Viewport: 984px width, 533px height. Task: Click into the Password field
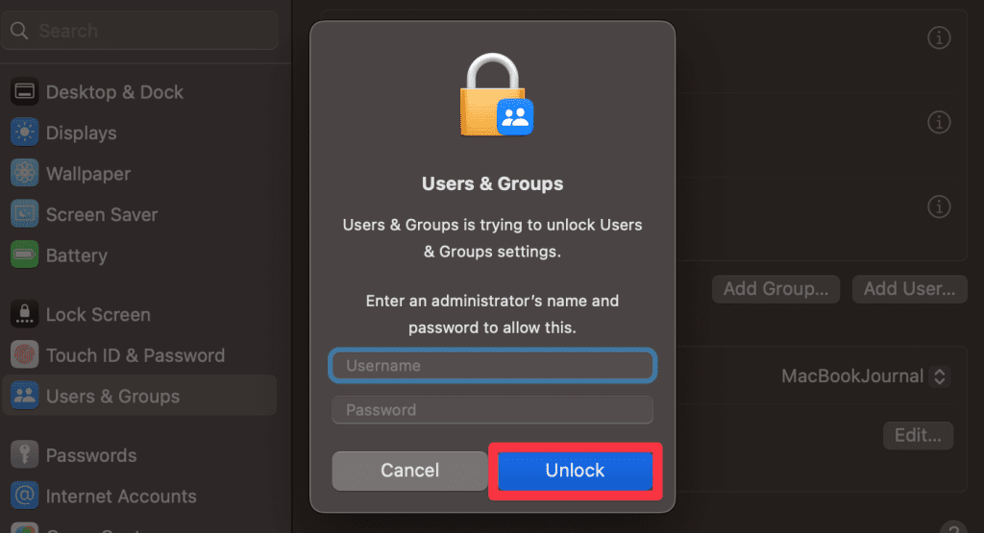tap(492, 410)
